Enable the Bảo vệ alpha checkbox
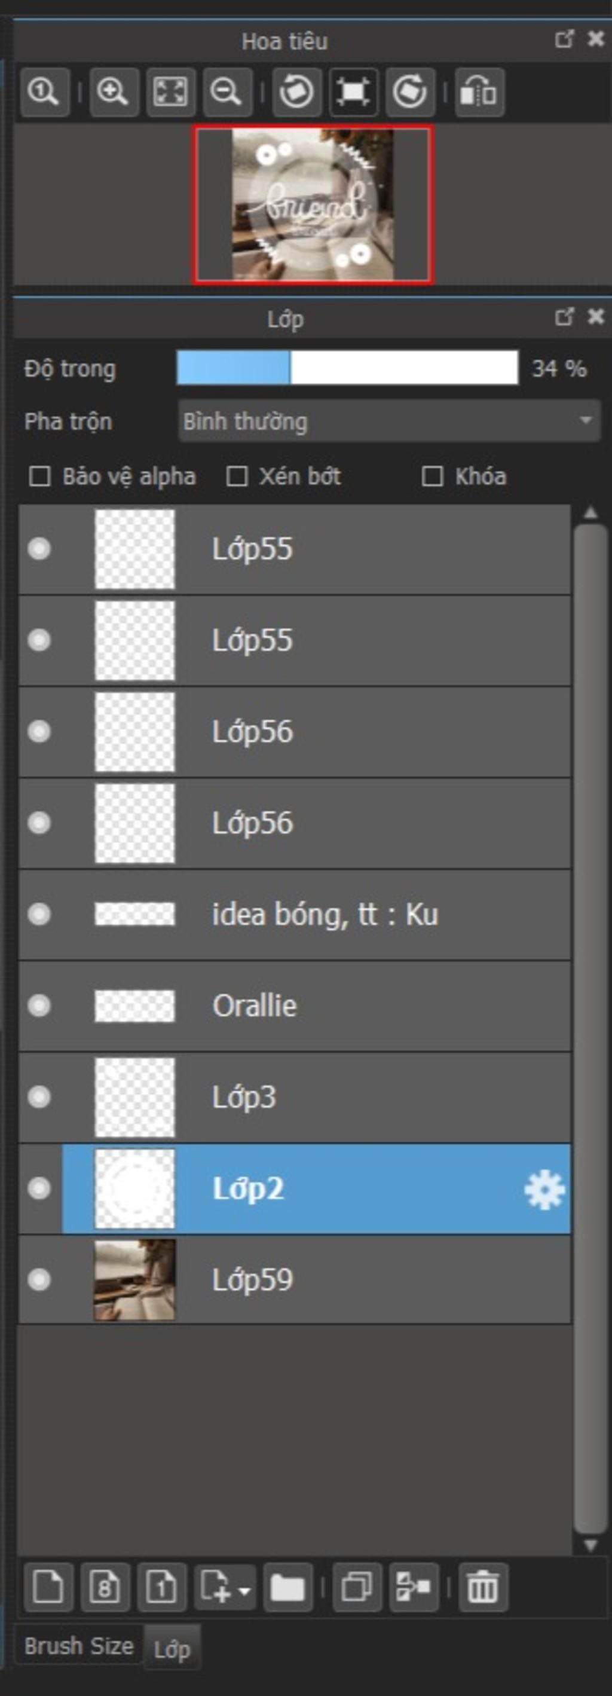This screenshot has height=1696, width=612. (39, 476)
